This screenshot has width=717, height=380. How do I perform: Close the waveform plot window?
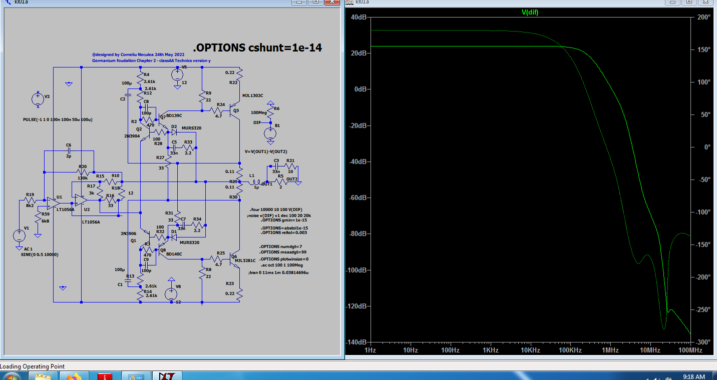[706, 2]
